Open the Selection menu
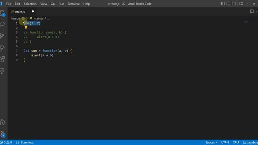 pyautogui.click(x=30, y=4)
